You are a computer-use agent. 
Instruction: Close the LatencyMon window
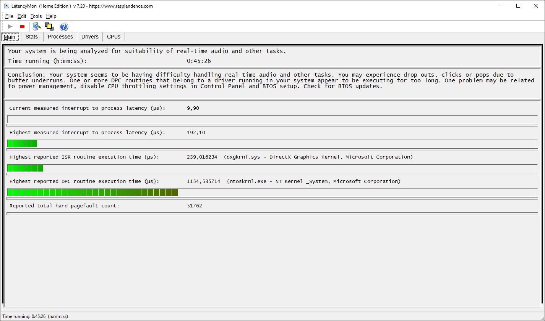coord(536,6)
